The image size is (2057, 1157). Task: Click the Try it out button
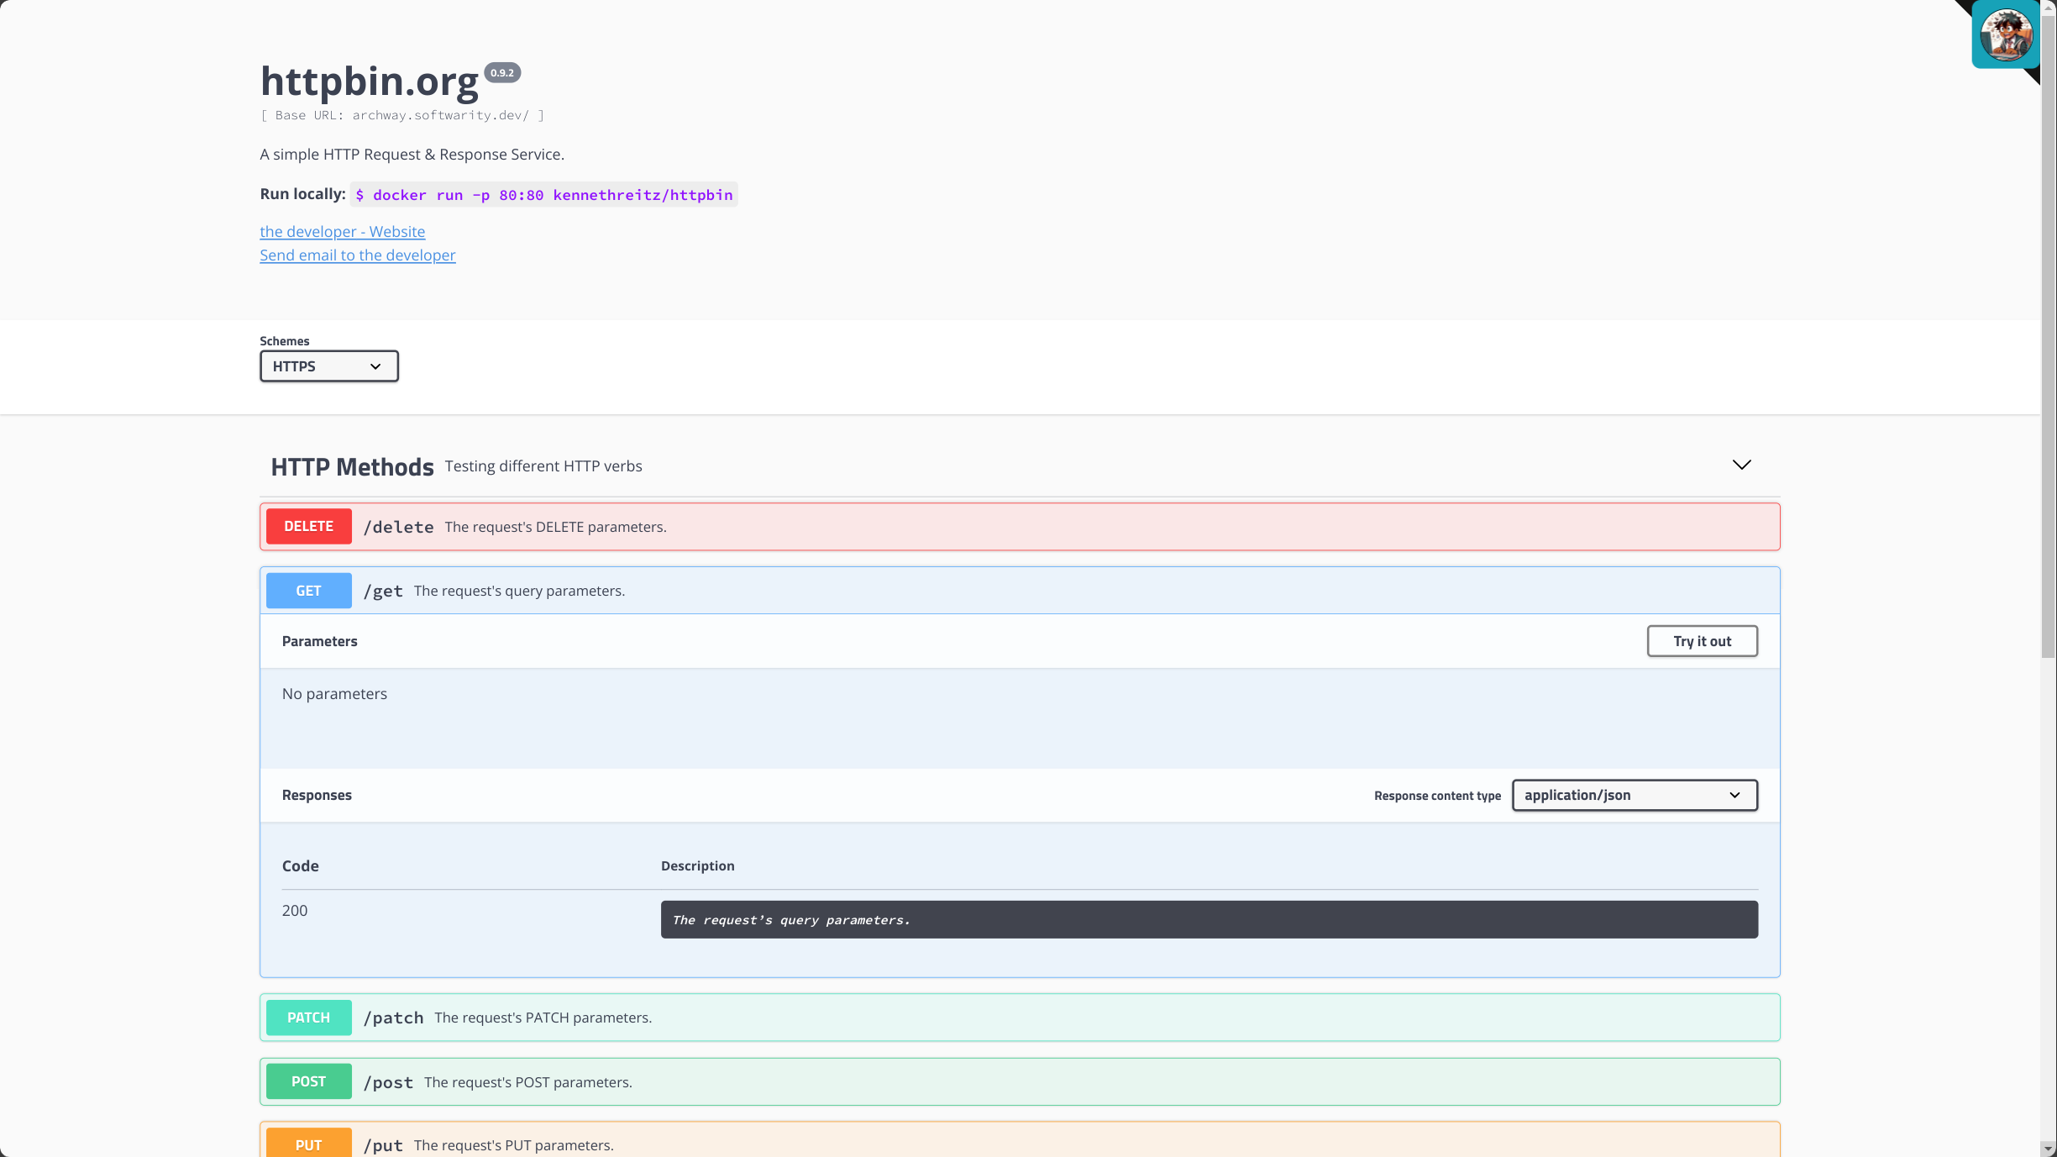coord(1702,641)
